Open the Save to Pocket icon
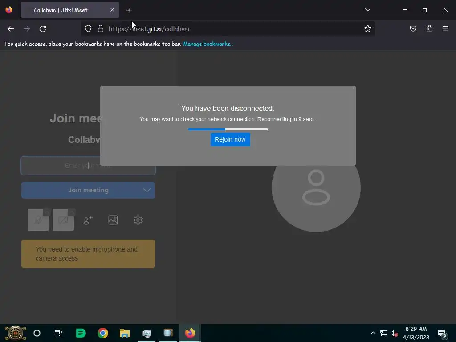Screen dimensions: 456x342 pos(413,28)
